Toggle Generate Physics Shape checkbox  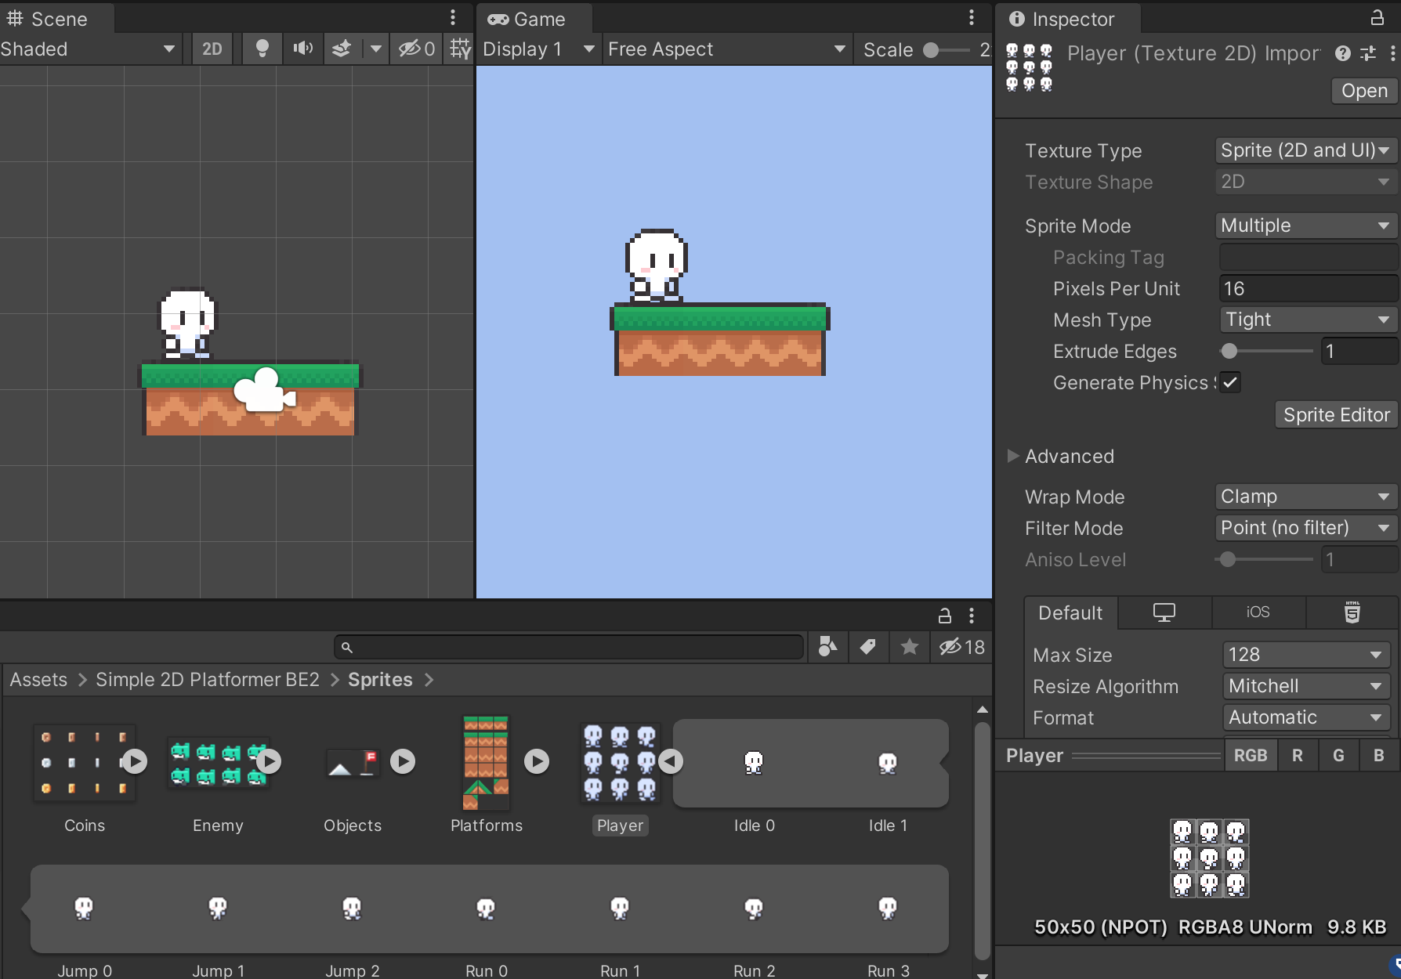point(1230,382)
